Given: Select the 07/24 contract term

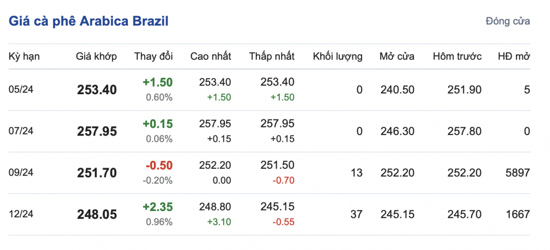Looking at the screenshot, I should 21,131.
